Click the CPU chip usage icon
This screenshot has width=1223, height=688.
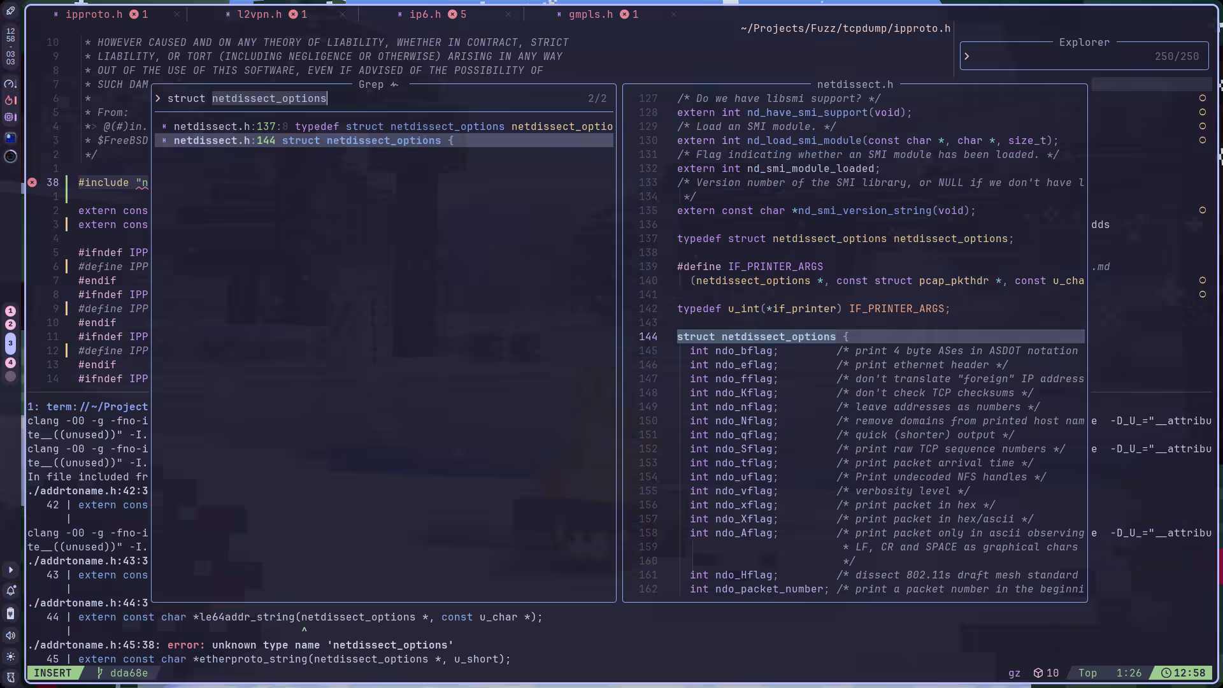tap(10, 117)
